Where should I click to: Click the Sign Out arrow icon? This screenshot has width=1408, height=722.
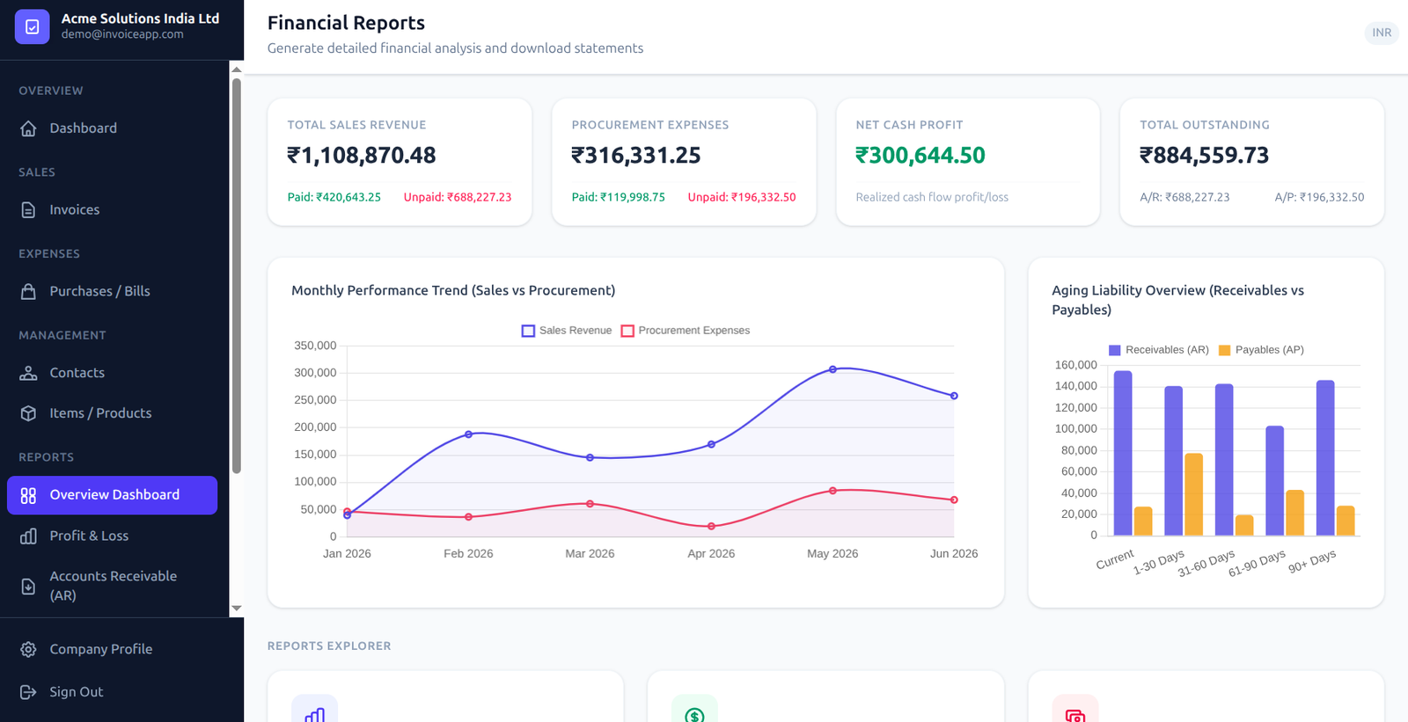[28, 692]
